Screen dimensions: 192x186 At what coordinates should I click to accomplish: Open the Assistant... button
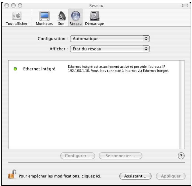click(135, 176)
